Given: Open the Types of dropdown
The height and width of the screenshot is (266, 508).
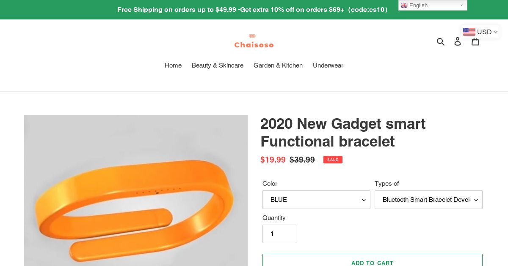Looking at the screenshot, I should point(428,200).
